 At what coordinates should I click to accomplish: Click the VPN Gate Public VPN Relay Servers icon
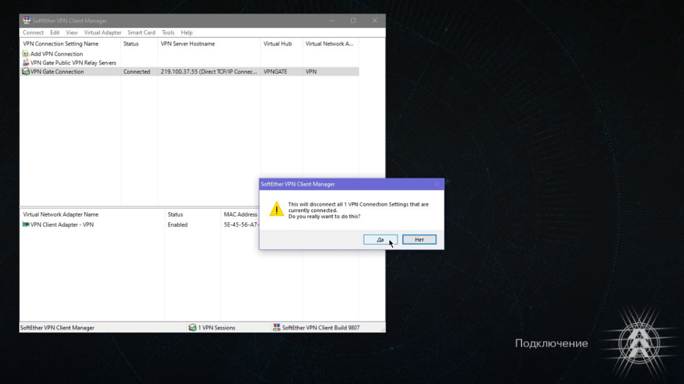(26, 63)
